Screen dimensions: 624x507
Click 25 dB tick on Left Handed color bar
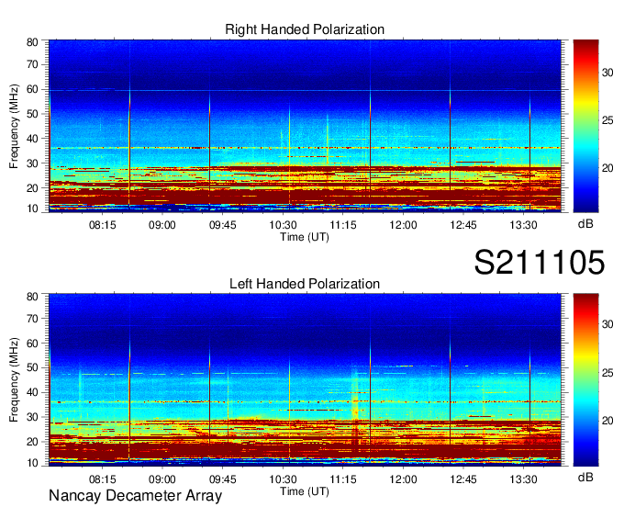[x=607, y=373]
